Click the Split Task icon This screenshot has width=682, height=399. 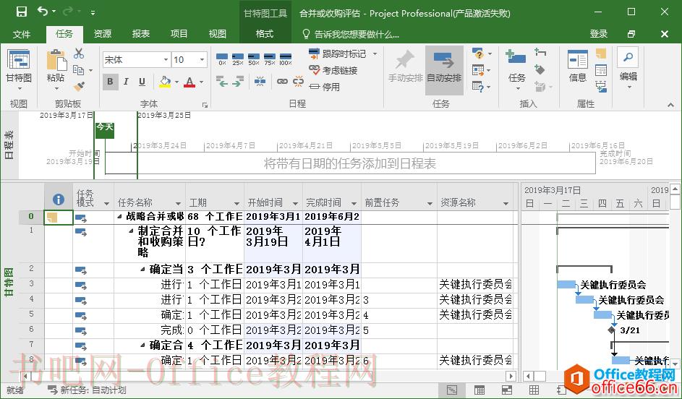(x=260, y=81)
